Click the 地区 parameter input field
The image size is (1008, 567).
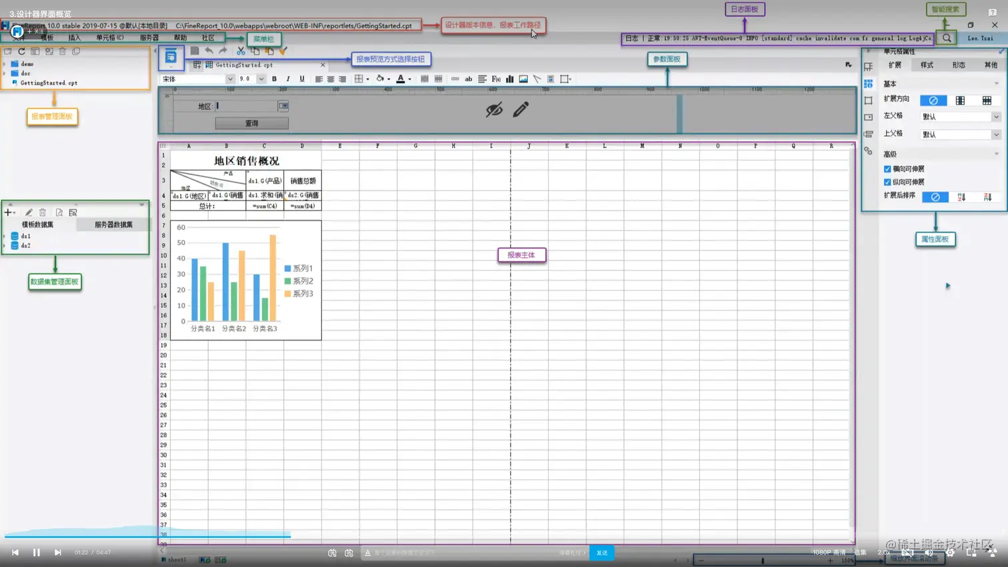tap(246, 106)
